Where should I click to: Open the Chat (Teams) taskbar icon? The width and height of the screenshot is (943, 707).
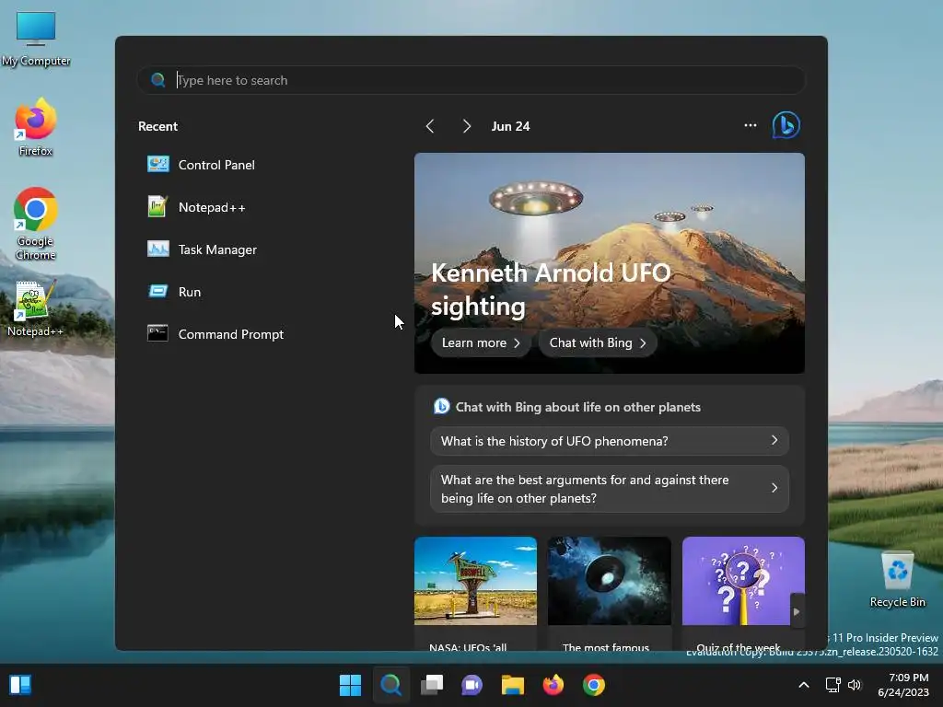click(472, 685)
